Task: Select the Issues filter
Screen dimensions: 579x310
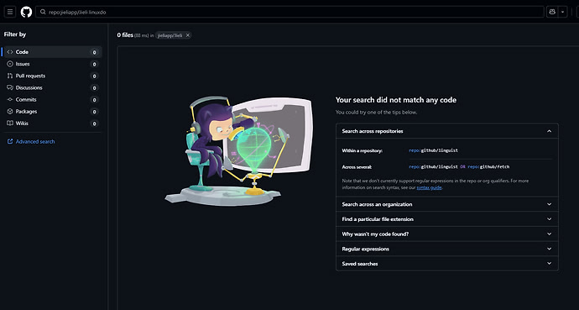Action: (x=52, y=64)
